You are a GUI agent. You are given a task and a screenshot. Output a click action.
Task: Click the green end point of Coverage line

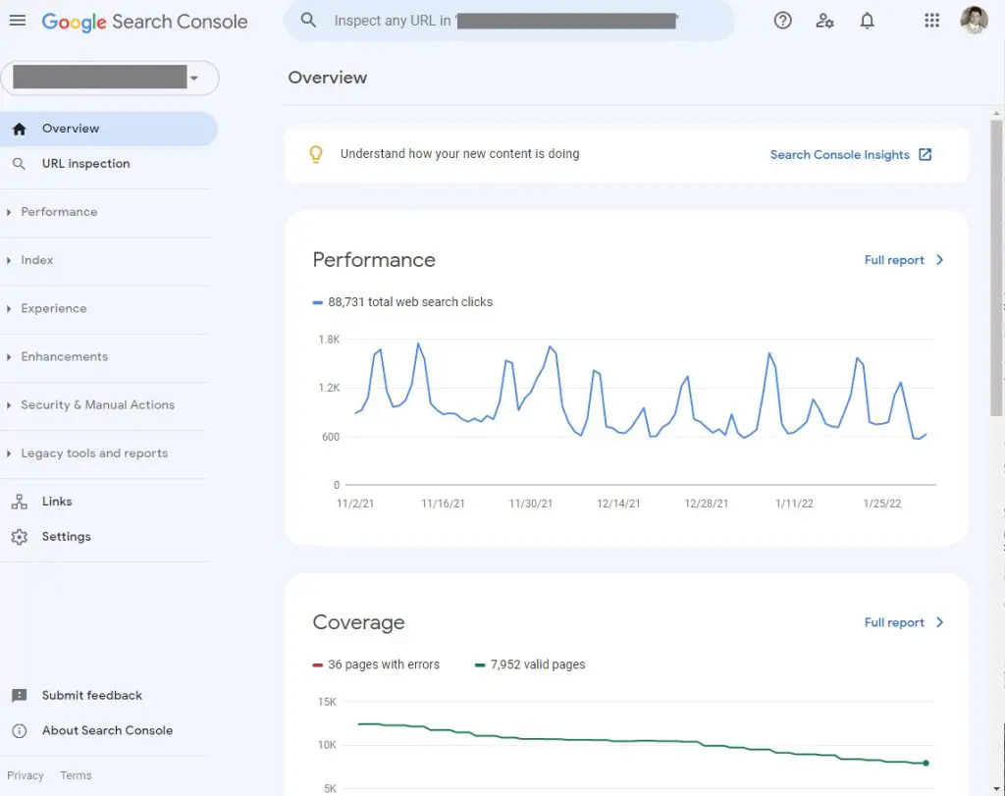[926, 763]
